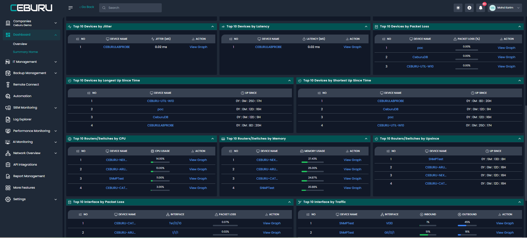
Task: Toggle the sidebar hamburger menu icon
Action: 71,8
